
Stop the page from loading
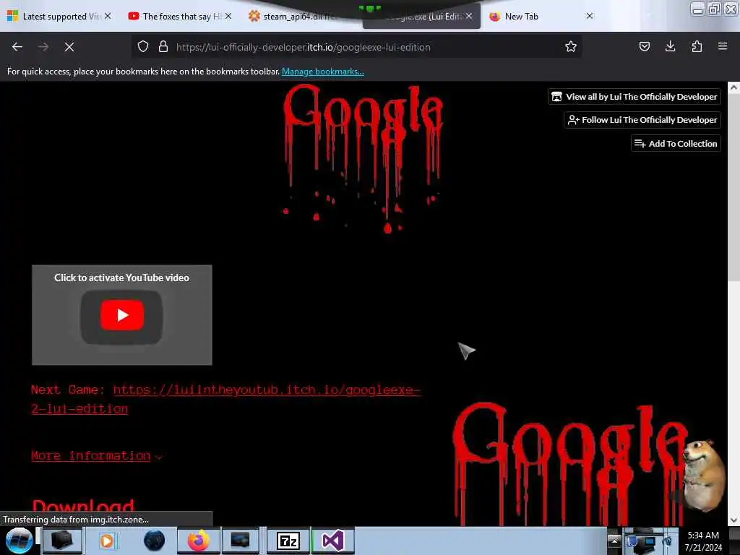point(69,47)
